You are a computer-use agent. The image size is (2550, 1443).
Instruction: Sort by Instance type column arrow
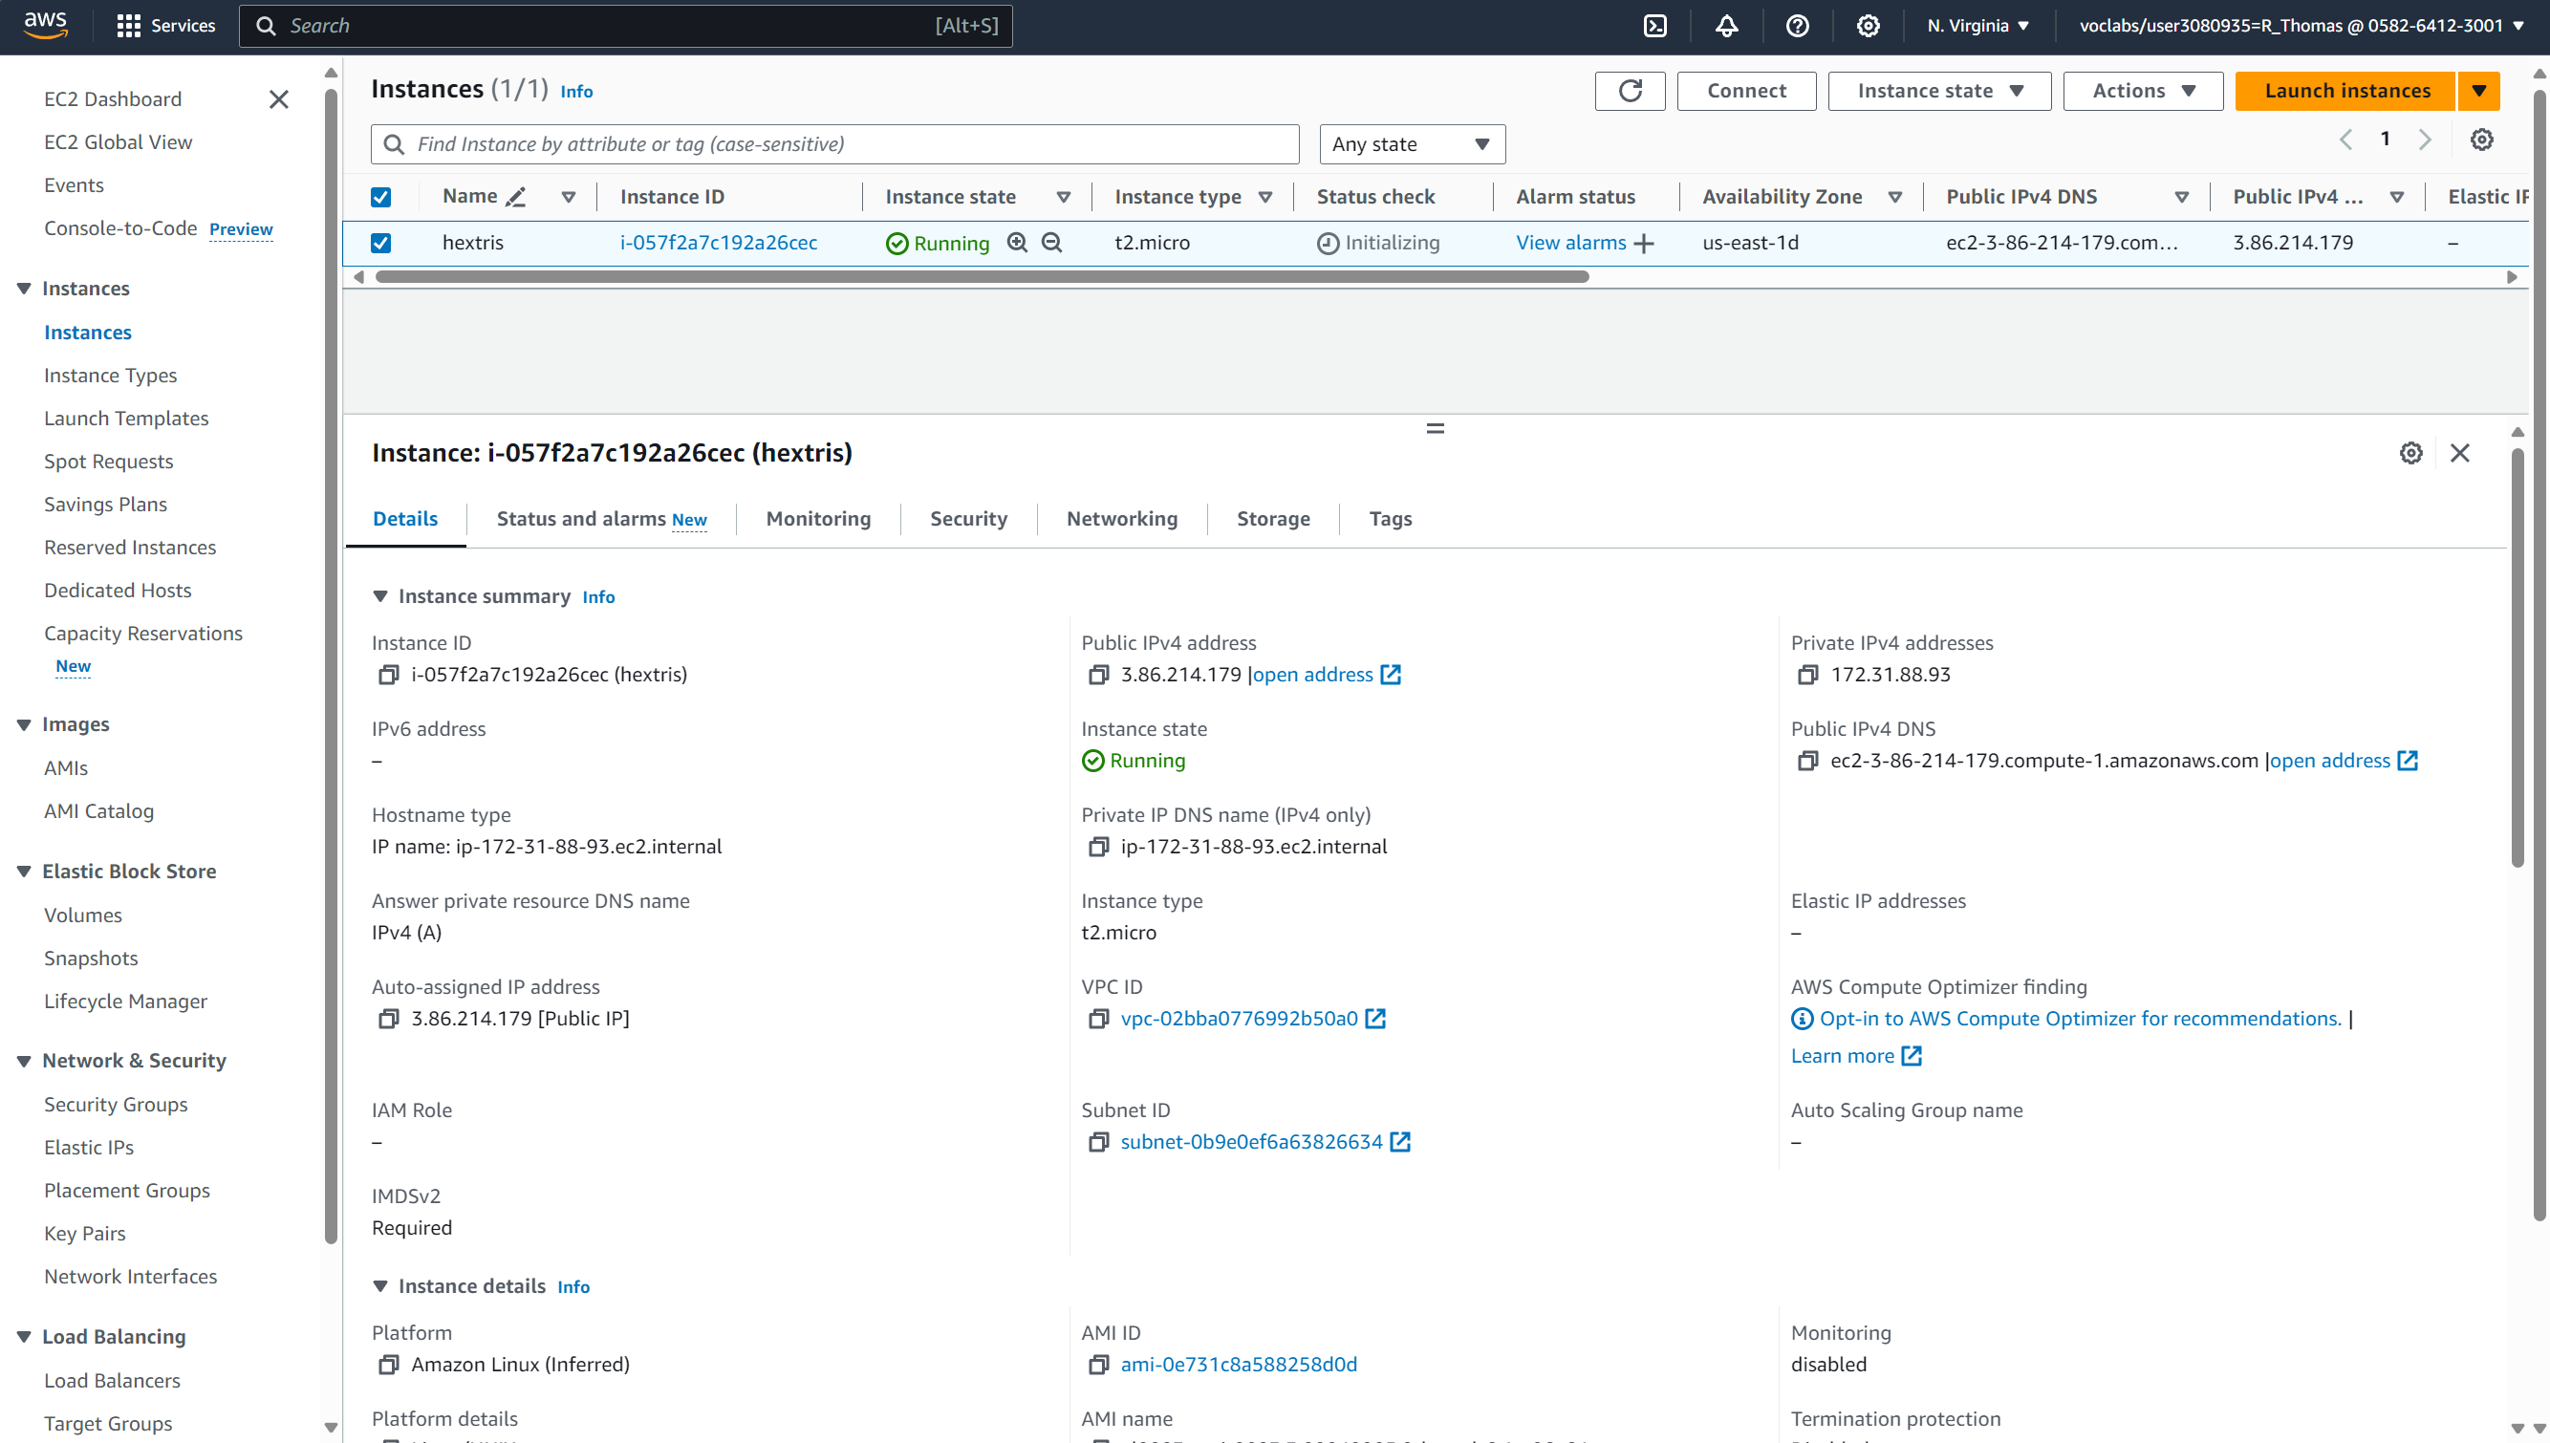point(1264,197)
